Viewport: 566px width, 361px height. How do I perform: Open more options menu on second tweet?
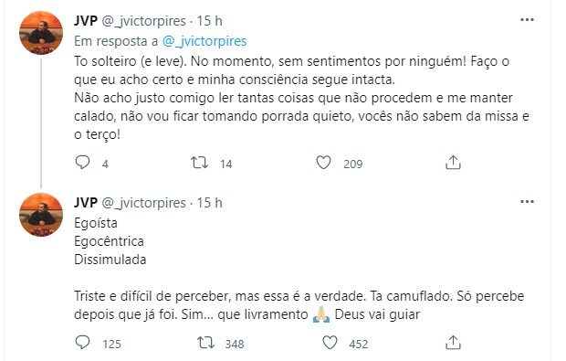pyautogui.click(x=527, y=202)
